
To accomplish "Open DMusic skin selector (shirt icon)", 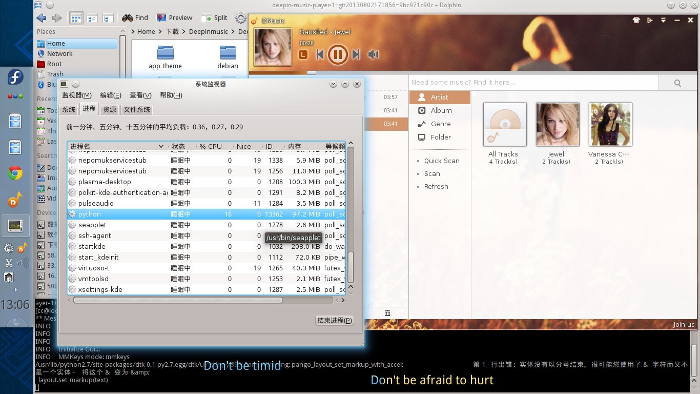I will pos(636,21).
